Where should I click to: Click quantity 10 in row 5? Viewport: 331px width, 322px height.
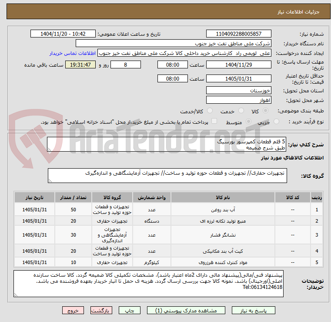73,262
